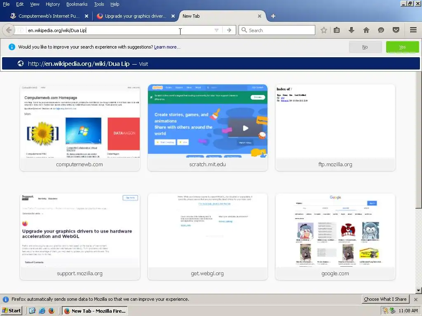Viewport: 422px width, 316px height.
Task: Open the File menu
Action: coord(6,4)
